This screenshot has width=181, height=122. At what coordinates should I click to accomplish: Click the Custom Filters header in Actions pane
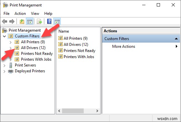(x=141, y=39)
